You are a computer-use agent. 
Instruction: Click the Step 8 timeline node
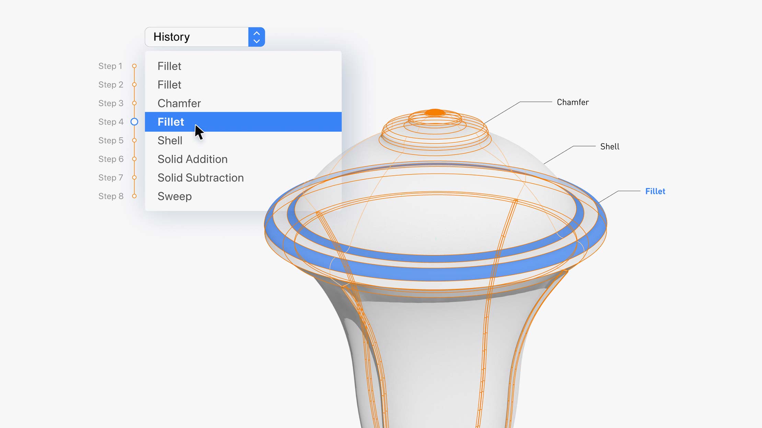pyautogui.click(x=134, y=196)
